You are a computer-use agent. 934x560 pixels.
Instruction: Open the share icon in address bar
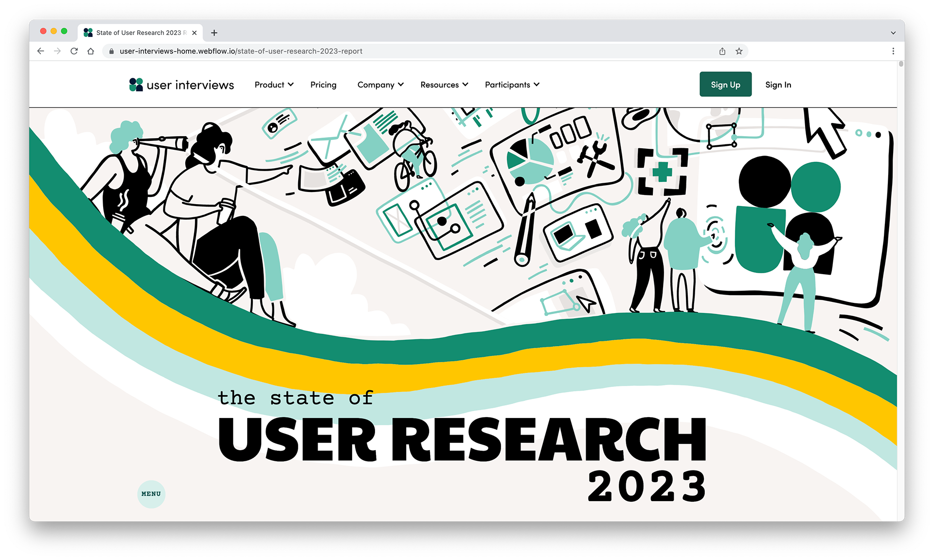click(x=722, y=51)
